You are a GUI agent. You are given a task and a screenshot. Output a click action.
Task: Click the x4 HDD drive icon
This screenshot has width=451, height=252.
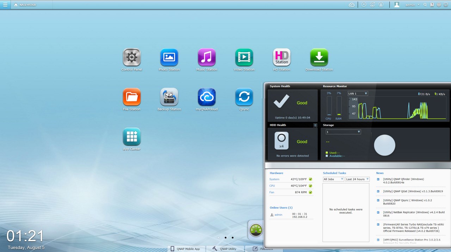tap(282, 140)
